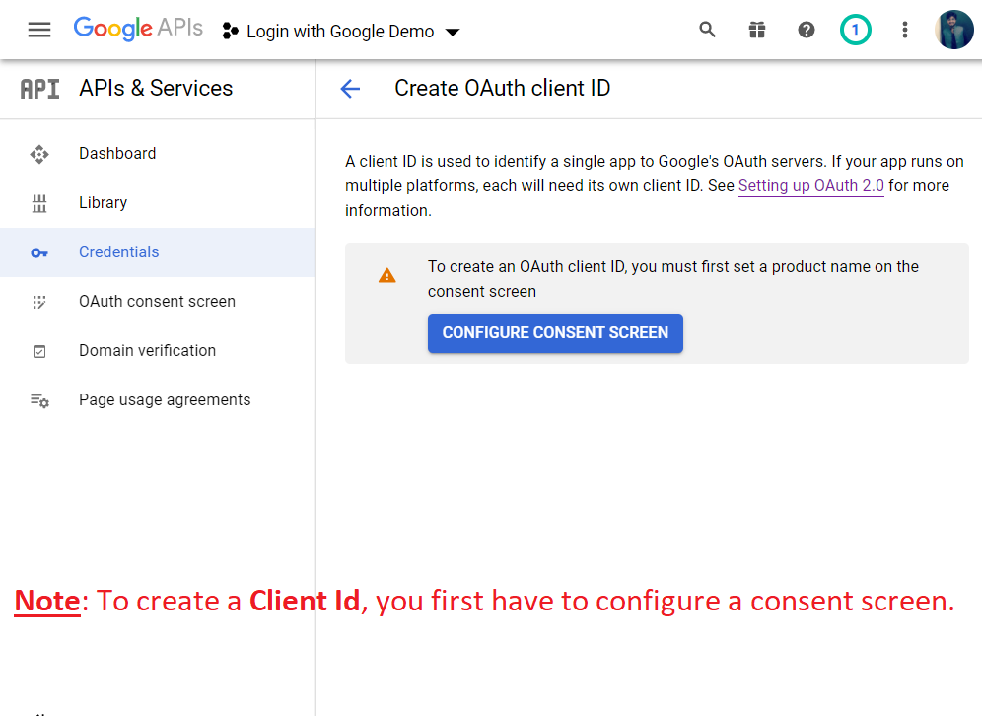Viewport: 982px width, 716px height.
Task: Open Page usage agreements
Action: pyautogui.click(x=157, y=400)
